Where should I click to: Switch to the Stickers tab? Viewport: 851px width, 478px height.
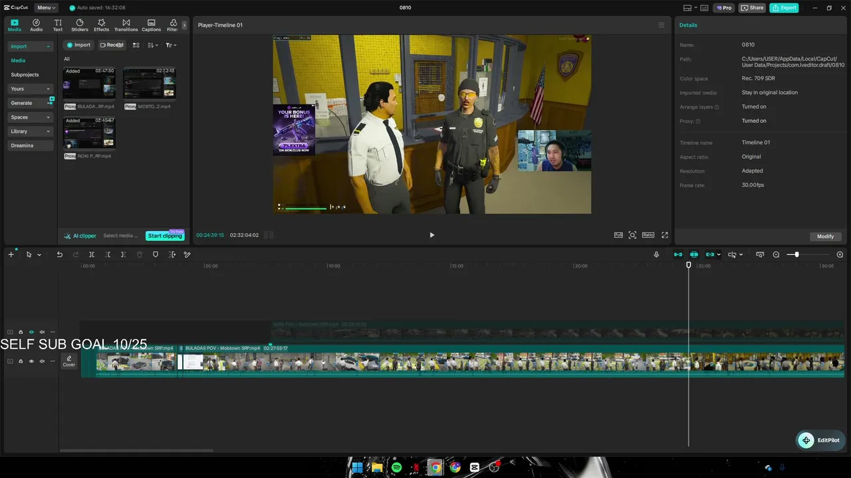[80, 25]
